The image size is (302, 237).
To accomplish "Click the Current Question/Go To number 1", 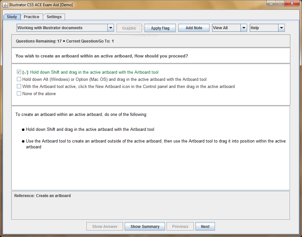I will [x=113, y=41].
